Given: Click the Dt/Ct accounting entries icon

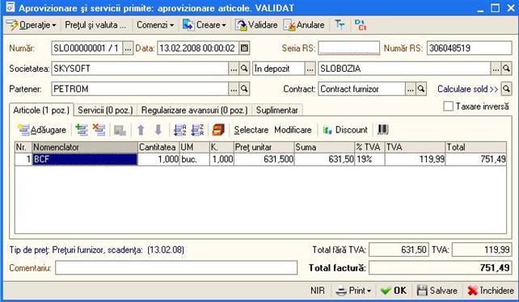Looking at the screenshot, I should coord(360,25).
